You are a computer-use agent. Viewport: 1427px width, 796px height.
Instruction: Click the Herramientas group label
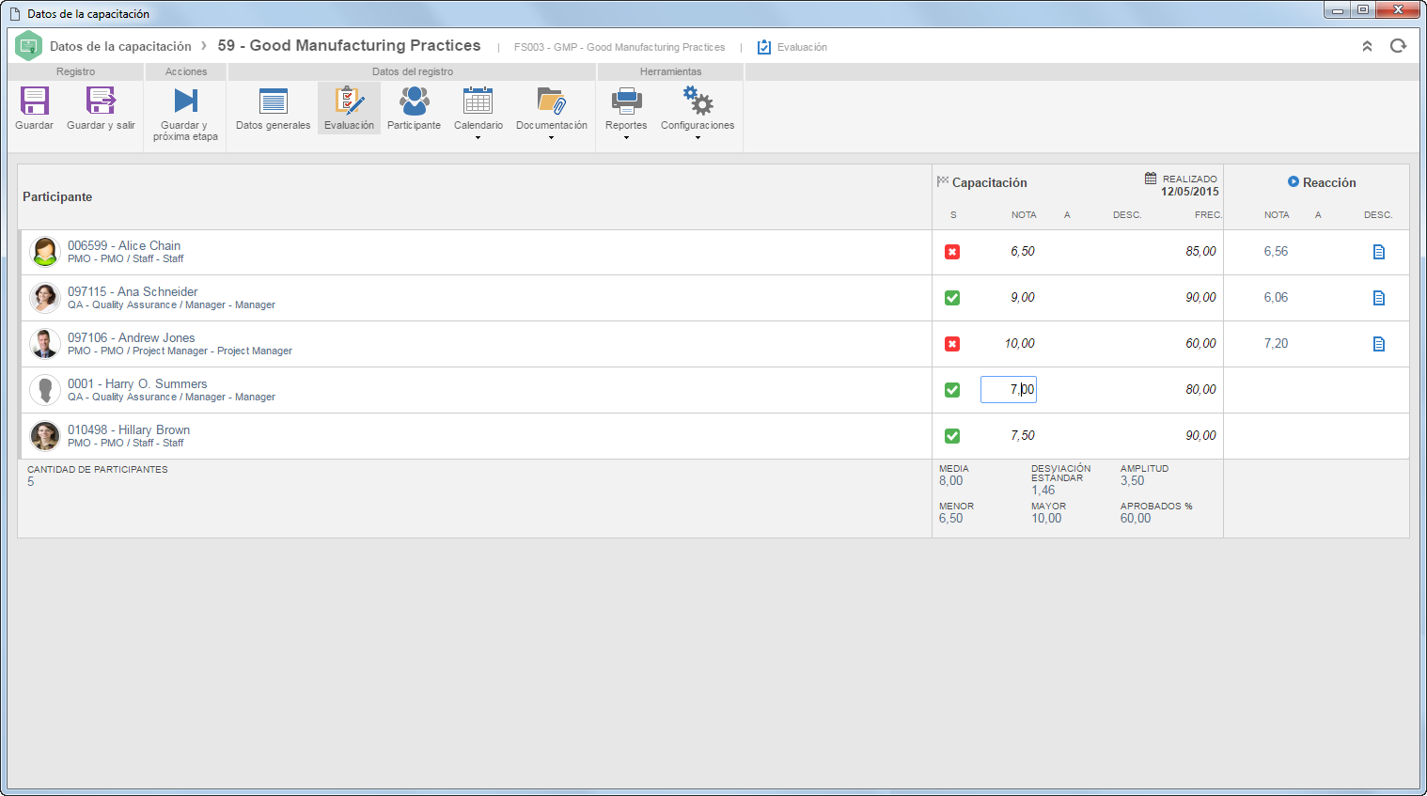670,71
